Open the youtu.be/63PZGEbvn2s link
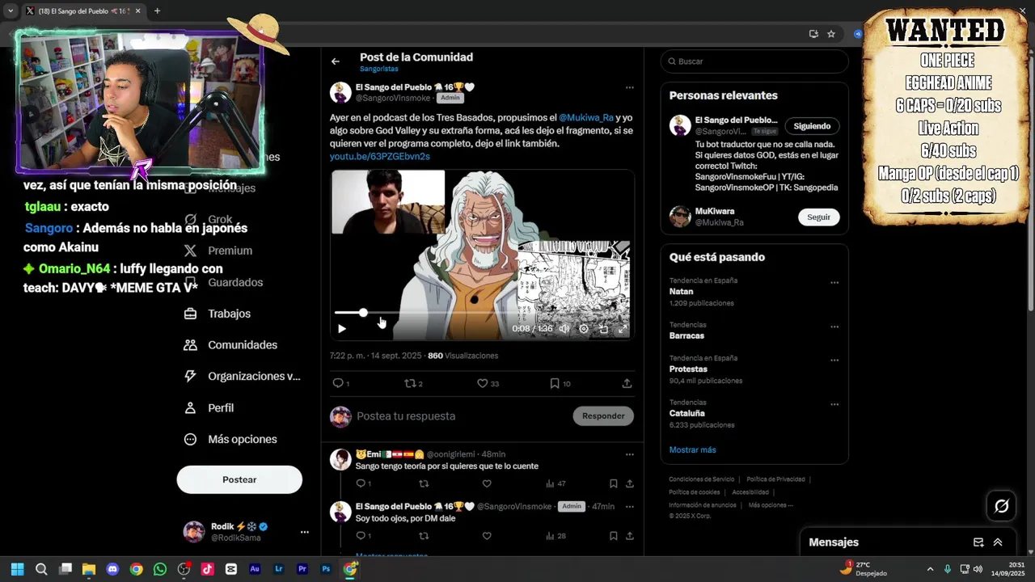Image resolution: width=1035 pixels, height=582 pixels. (379, 156)
